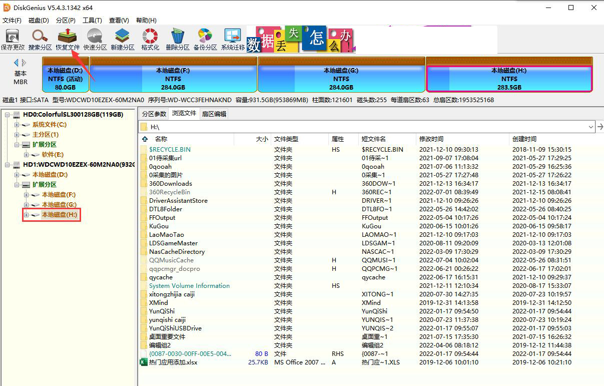Select 本地磁盘(G:) partition bar
This screenshot has width=604, height=386.
point(341,75)
